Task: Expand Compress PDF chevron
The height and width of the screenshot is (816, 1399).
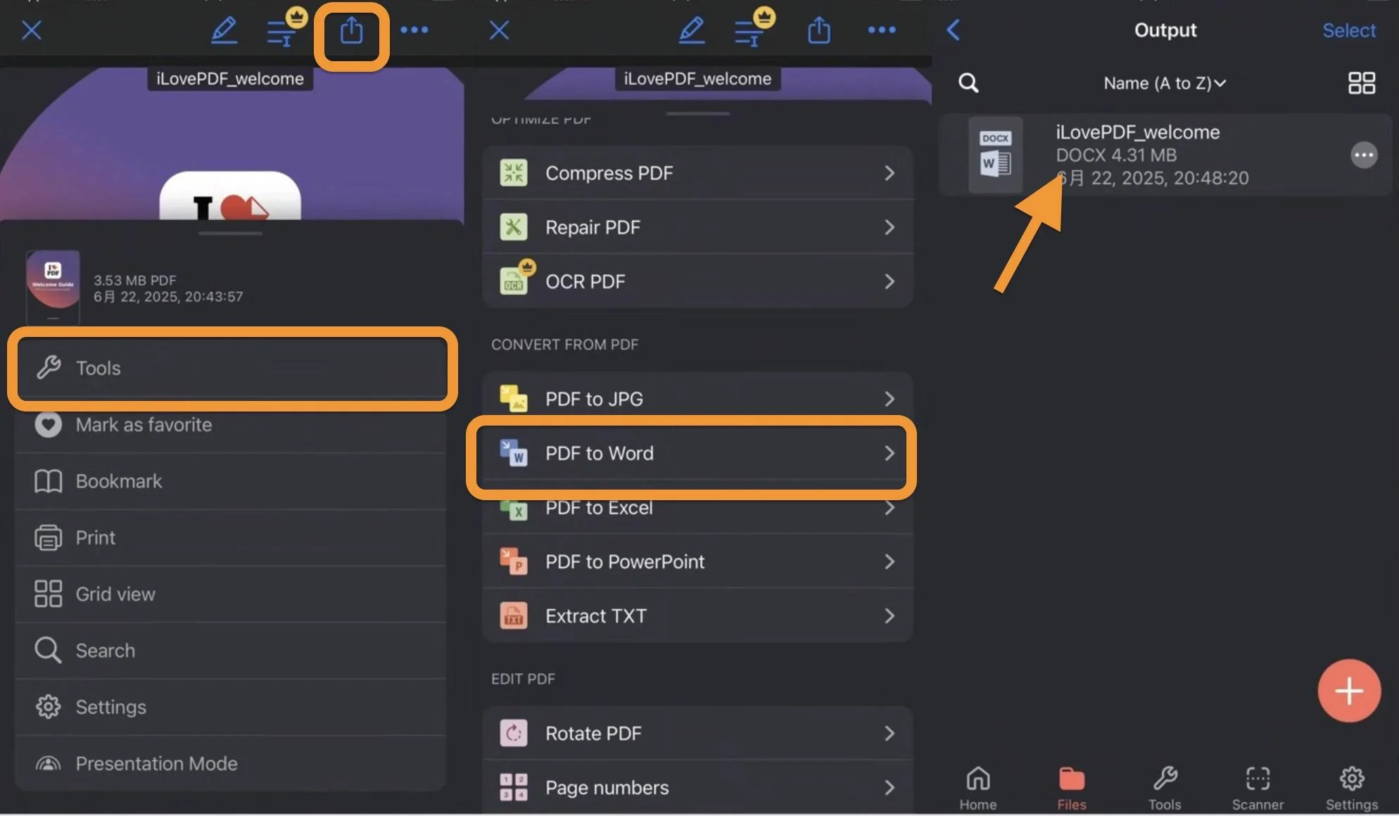Action: coord(890,173)
